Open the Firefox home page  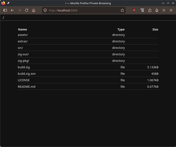tap(34, 10)
